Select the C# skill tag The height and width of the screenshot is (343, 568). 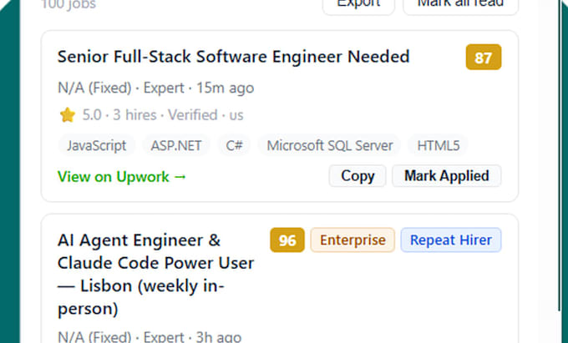point(234,145)
